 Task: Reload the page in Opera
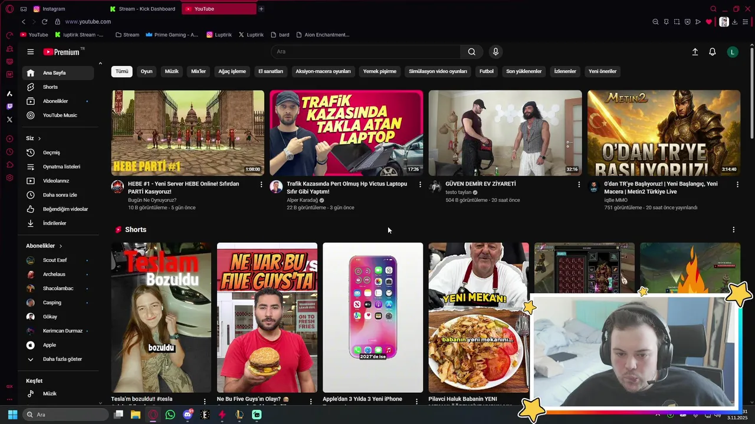pyautogui.click(x=44, y=22)
